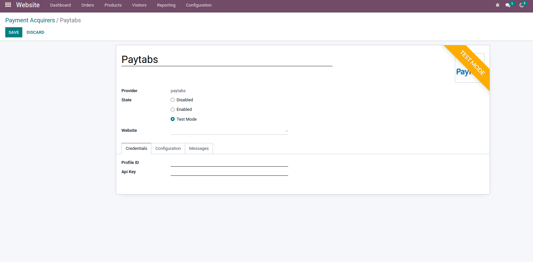Switch to the Credentials tab

(x=136, y=149)
